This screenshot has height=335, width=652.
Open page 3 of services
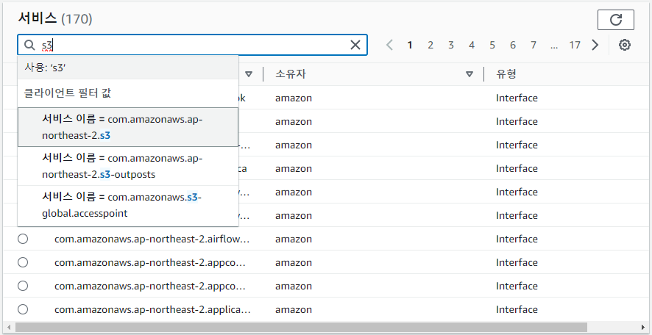pos(451,45)
